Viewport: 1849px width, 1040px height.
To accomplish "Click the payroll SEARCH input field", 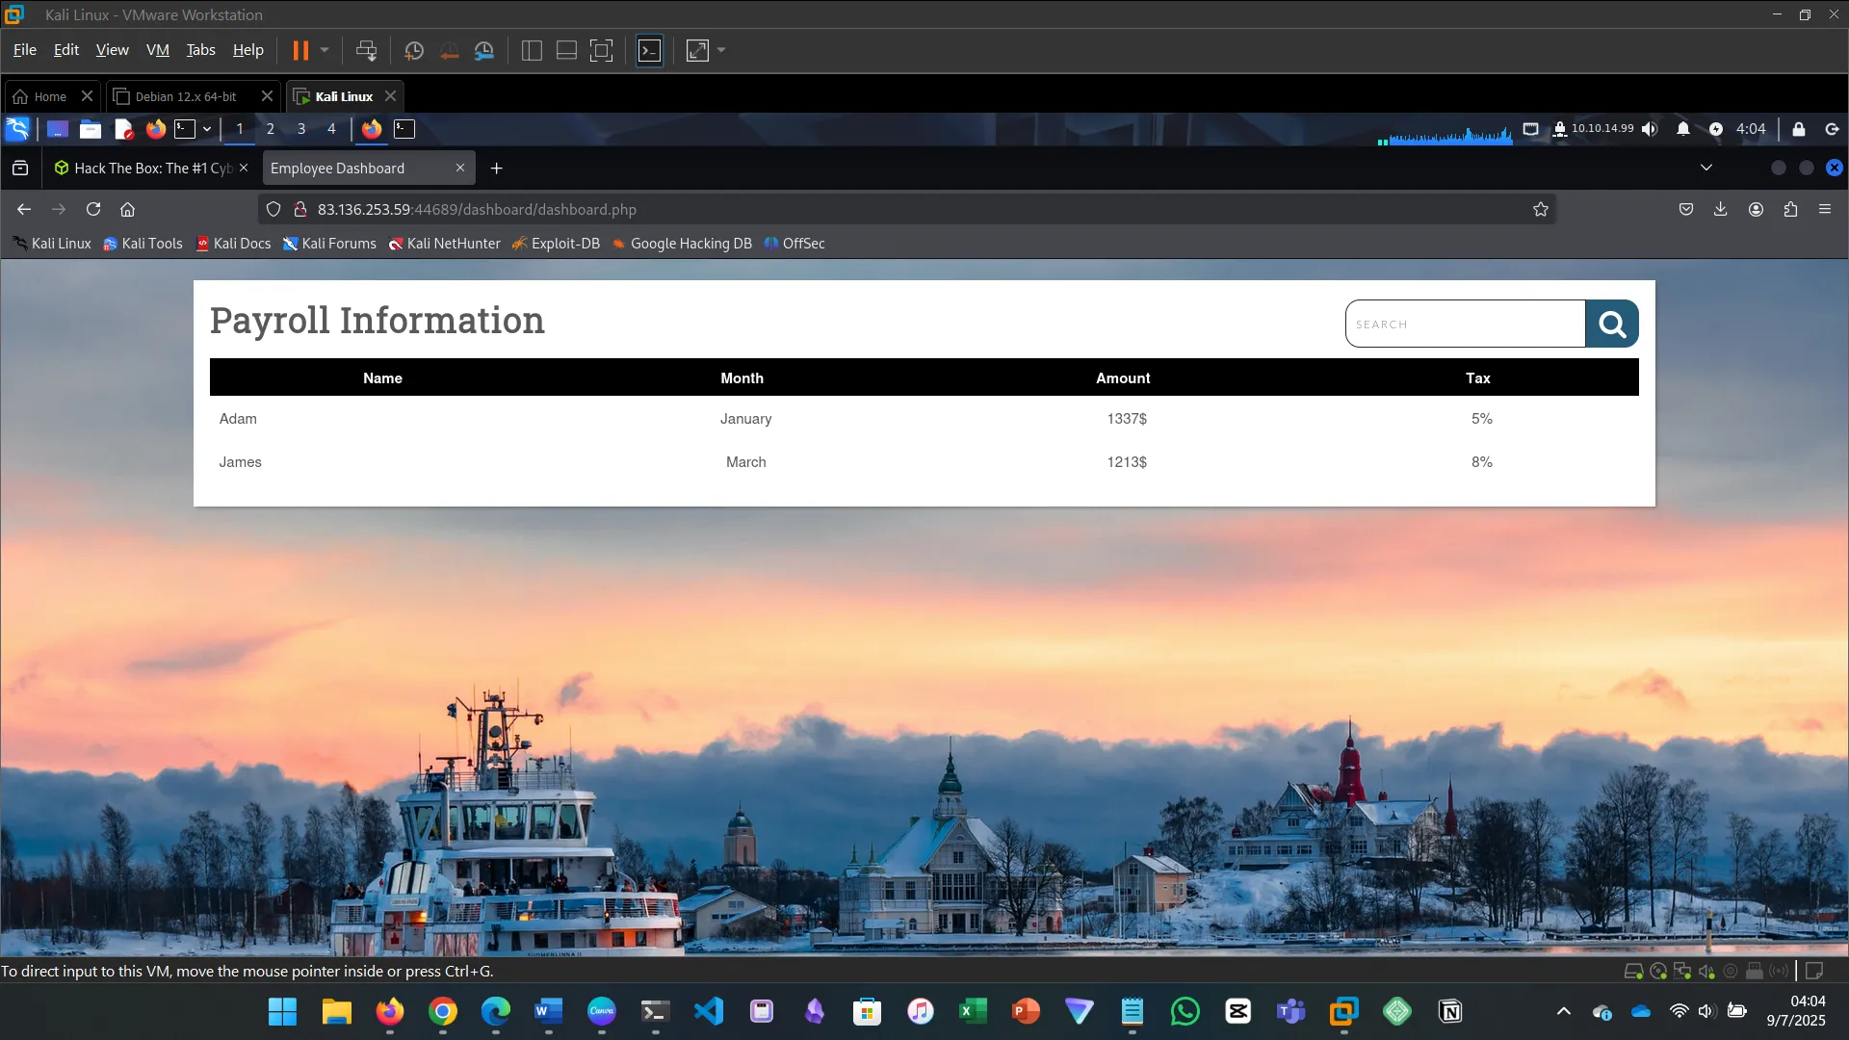I will [x=1464, y=325].
